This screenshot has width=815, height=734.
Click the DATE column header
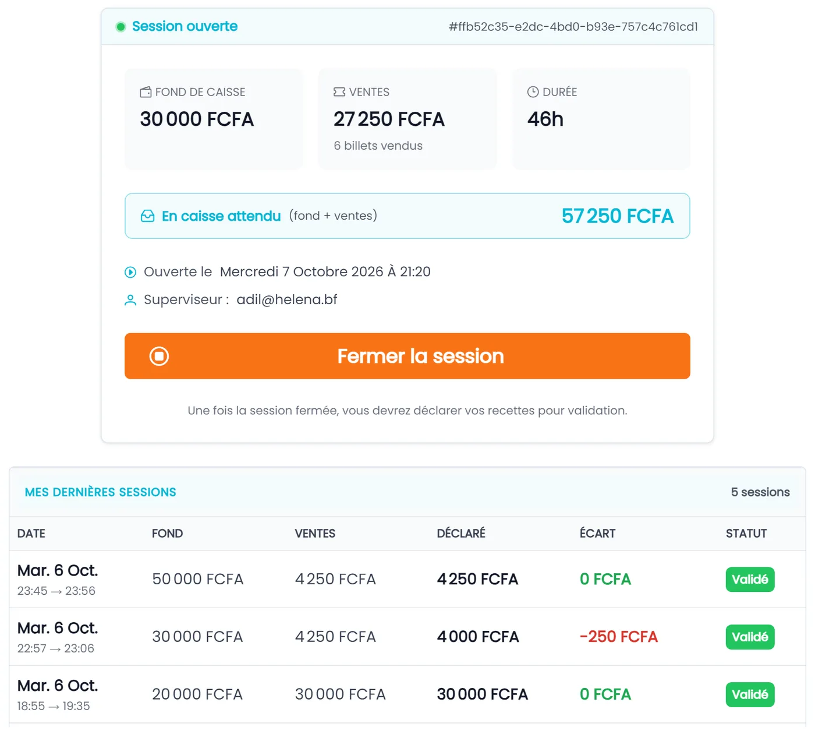pyautogui.click(x=31, y=534)
